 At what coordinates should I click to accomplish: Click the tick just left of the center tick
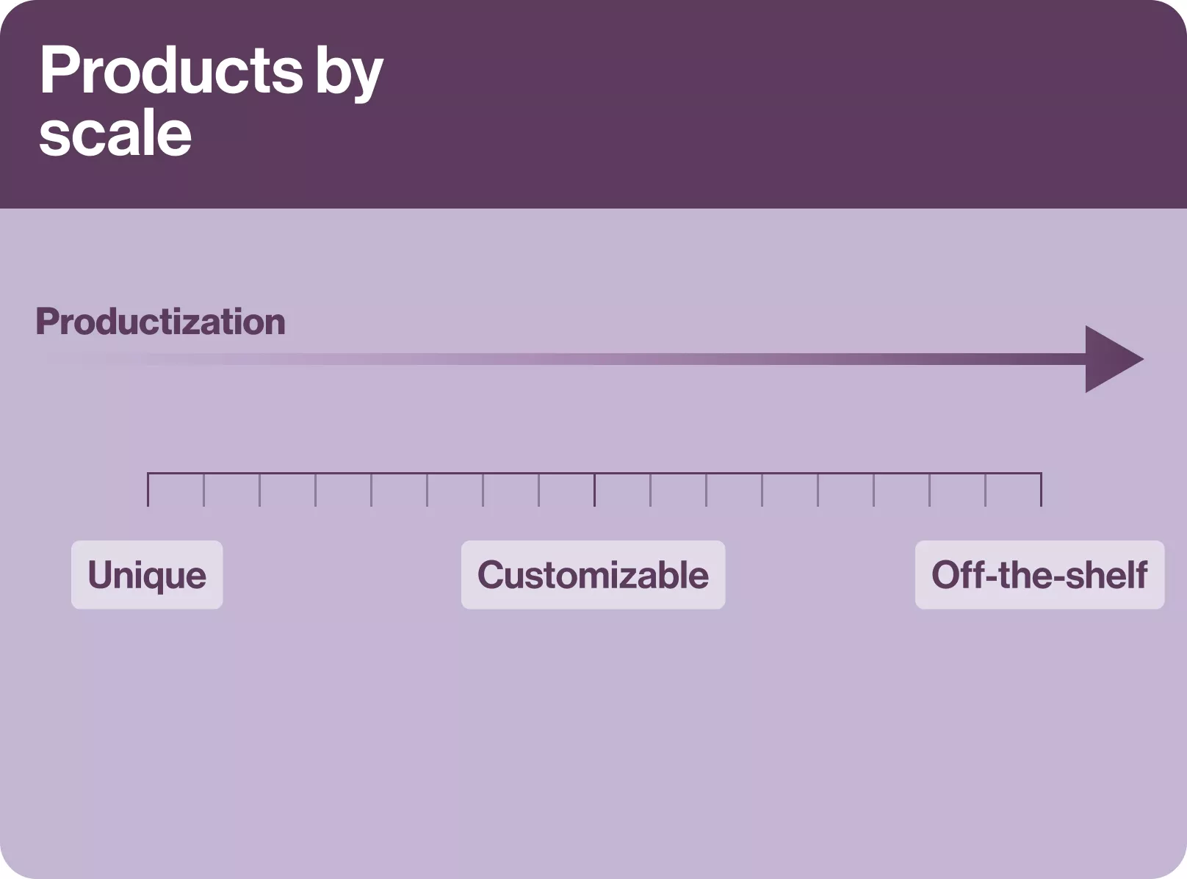click(x=538, y=490)
